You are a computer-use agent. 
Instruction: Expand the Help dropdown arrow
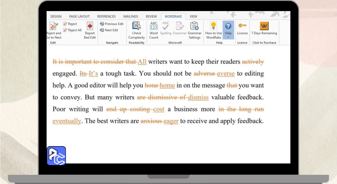click(228, 38)
